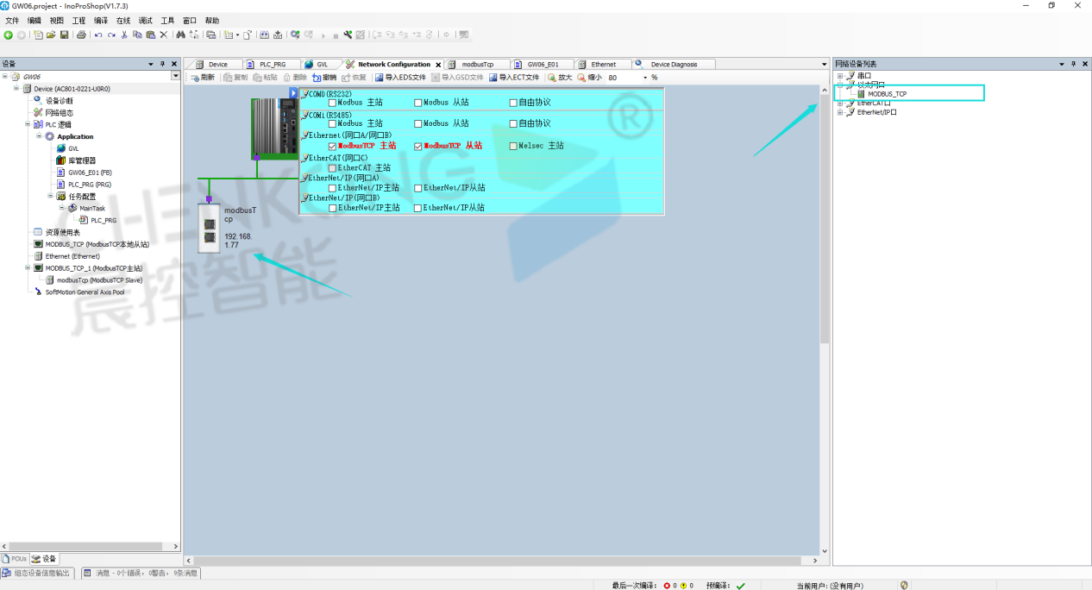The height and width of the screenshot is (590, 1092).
Task: Open the zoom percentage dropdown
Action: point(643,78)
